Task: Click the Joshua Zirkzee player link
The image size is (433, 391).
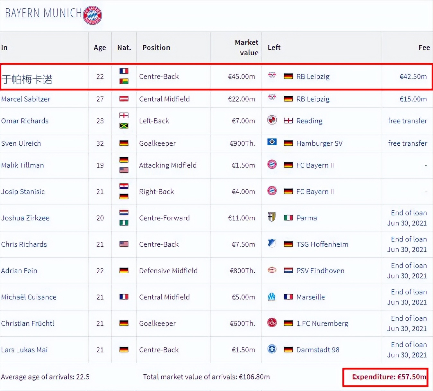Action: (x=25, y=218)
